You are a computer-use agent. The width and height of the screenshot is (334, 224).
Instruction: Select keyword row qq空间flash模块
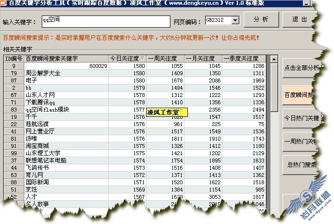(134, 110)
